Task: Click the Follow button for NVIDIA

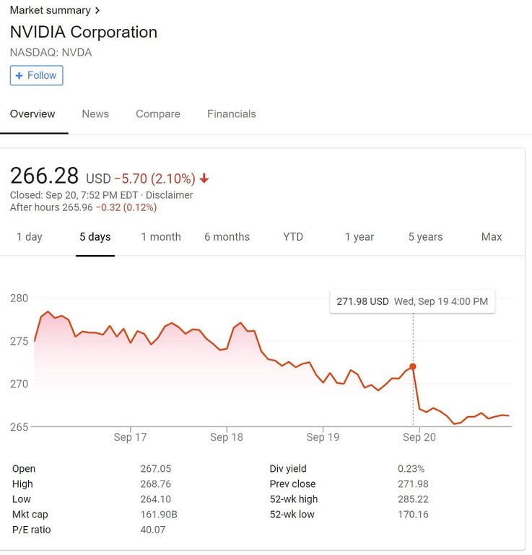Action: pyautogui.click(x=36, y=75)
